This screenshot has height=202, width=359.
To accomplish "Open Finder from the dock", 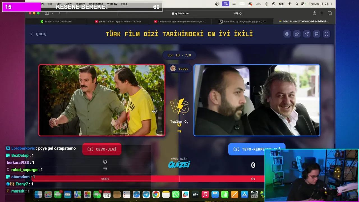I will click(x=38, y=194).
